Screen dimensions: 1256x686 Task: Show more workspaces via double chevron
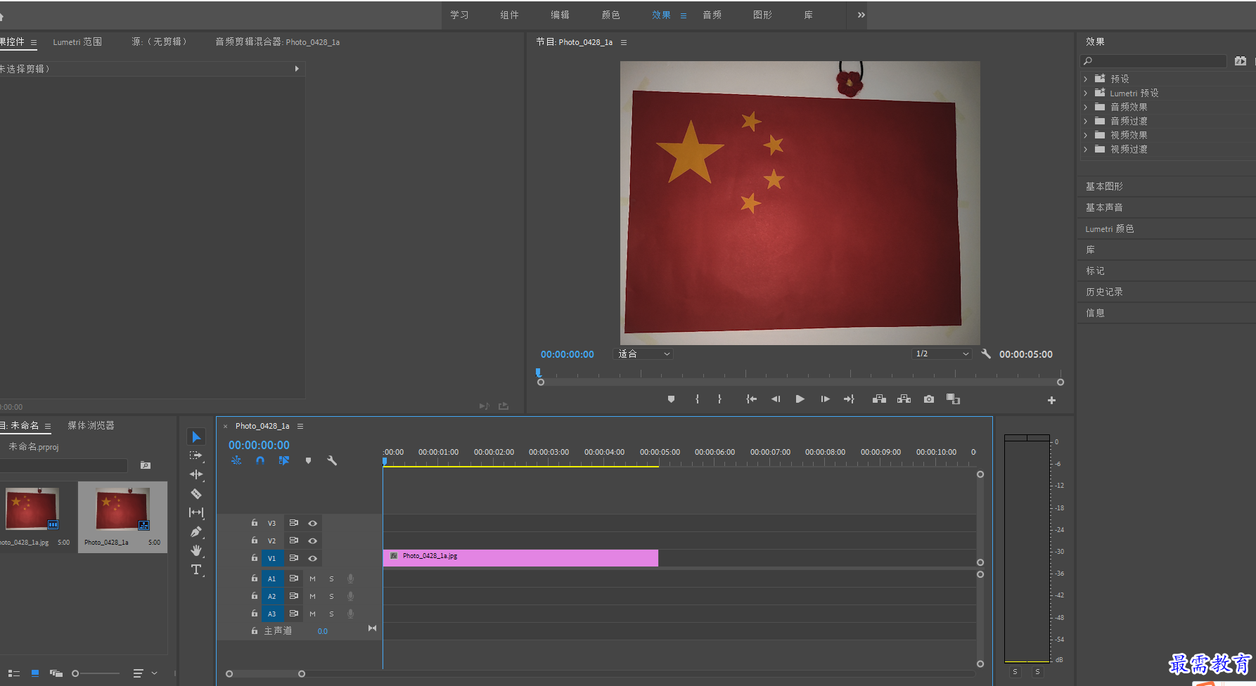tap(861, 15)
